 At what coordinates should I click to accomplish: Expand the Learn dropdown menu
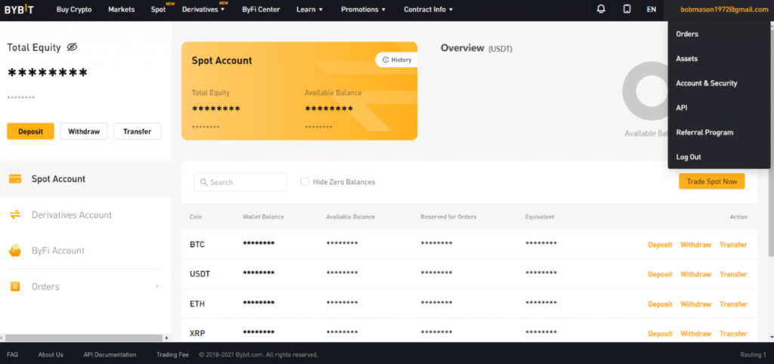[x=309, y=9]
